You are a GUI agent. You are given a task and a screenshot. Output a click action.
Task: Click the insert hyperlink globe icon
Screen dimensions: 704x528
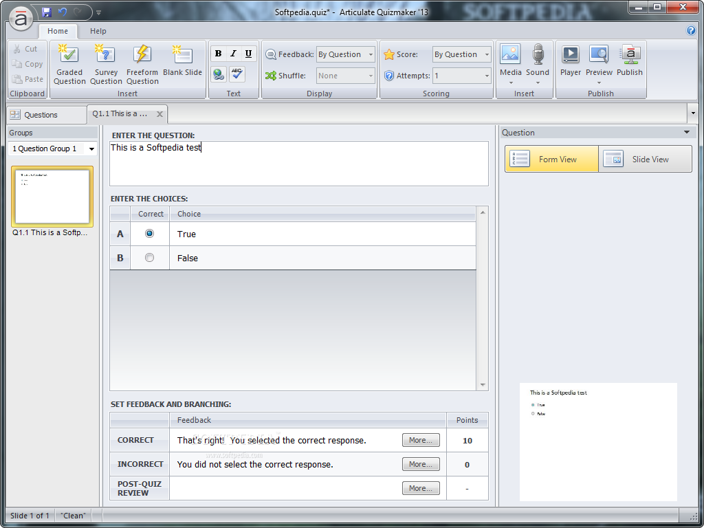tap(219, 74)
